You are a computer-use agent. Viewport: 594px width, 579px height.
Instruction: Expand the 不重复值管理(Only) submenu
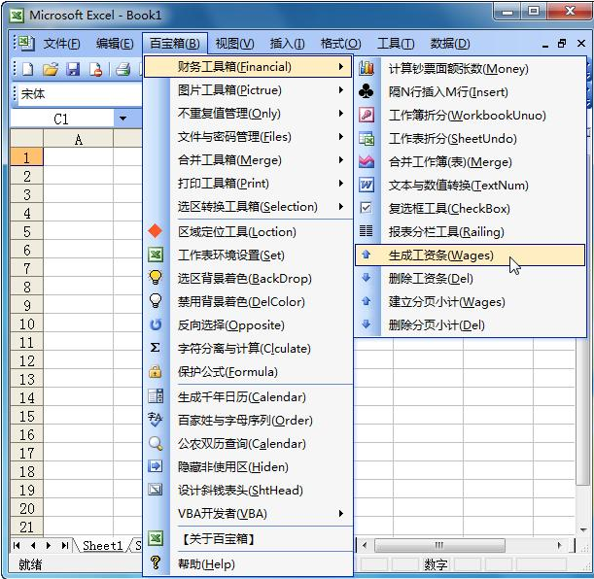click(248, 113)
